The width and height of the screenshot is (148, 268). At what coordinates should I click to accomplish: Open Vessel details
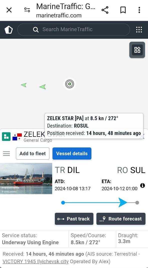pos(72,153)
